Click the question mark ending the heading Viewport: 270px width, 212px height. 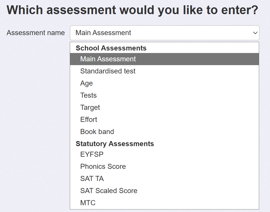tap(255, 10)
